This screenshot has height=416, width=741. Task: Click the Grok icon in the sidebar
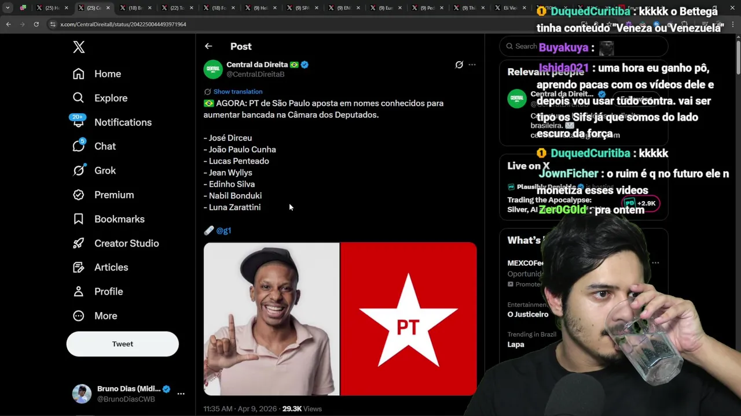pos(79,171)
